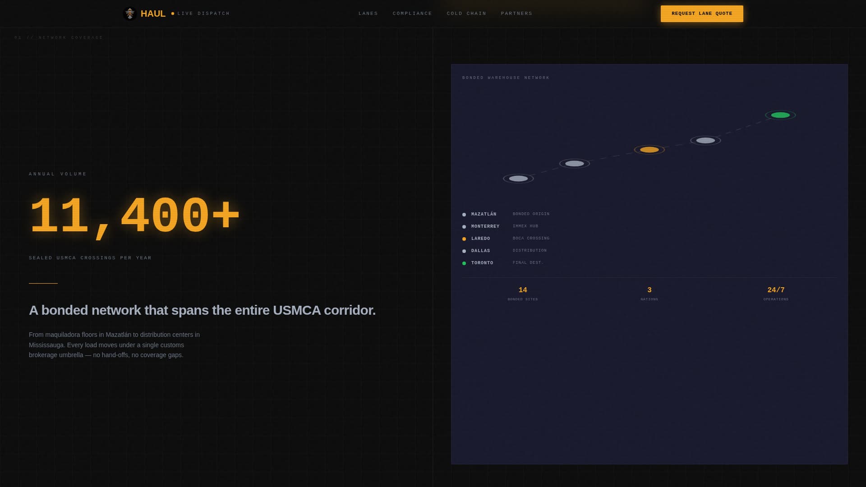866x487 pixels.
Task: Click the orange Laredo legend dot
Action: [464, 239]
